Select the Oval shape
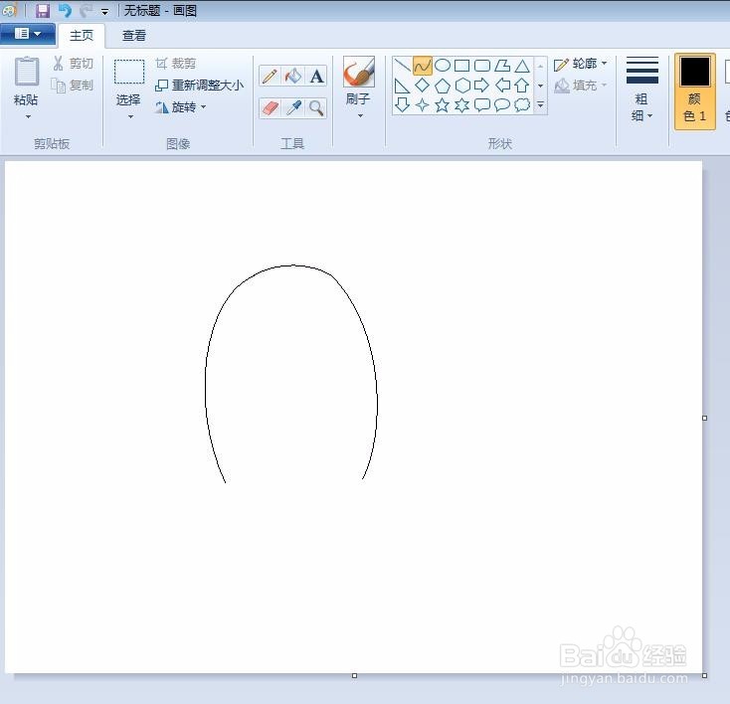The width and height of the screenshot is (730, 704). pyautogui.click(x=443, y=66)
